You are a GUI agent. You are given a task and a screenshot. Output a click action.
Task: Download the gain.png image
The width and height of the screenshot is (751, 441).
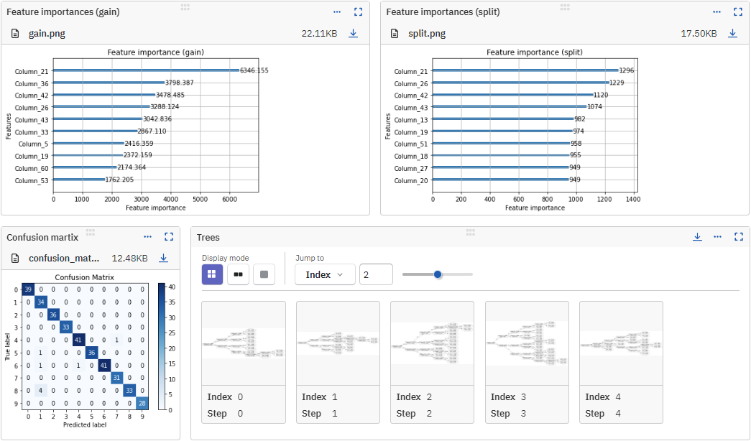click(x=353, y=33)
